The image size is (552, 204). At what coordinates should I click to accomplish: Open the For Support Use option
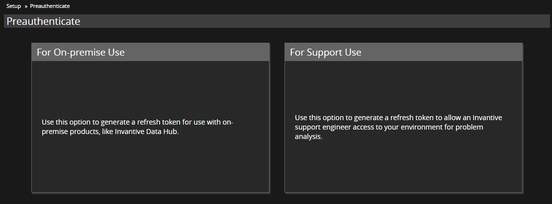(x=403, y=117)
